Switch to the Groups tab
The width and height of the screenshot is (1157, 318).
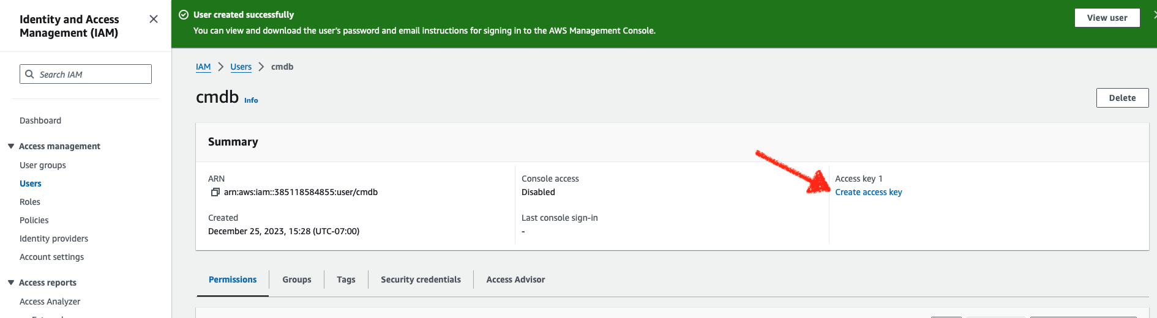[x=297, y=279]
